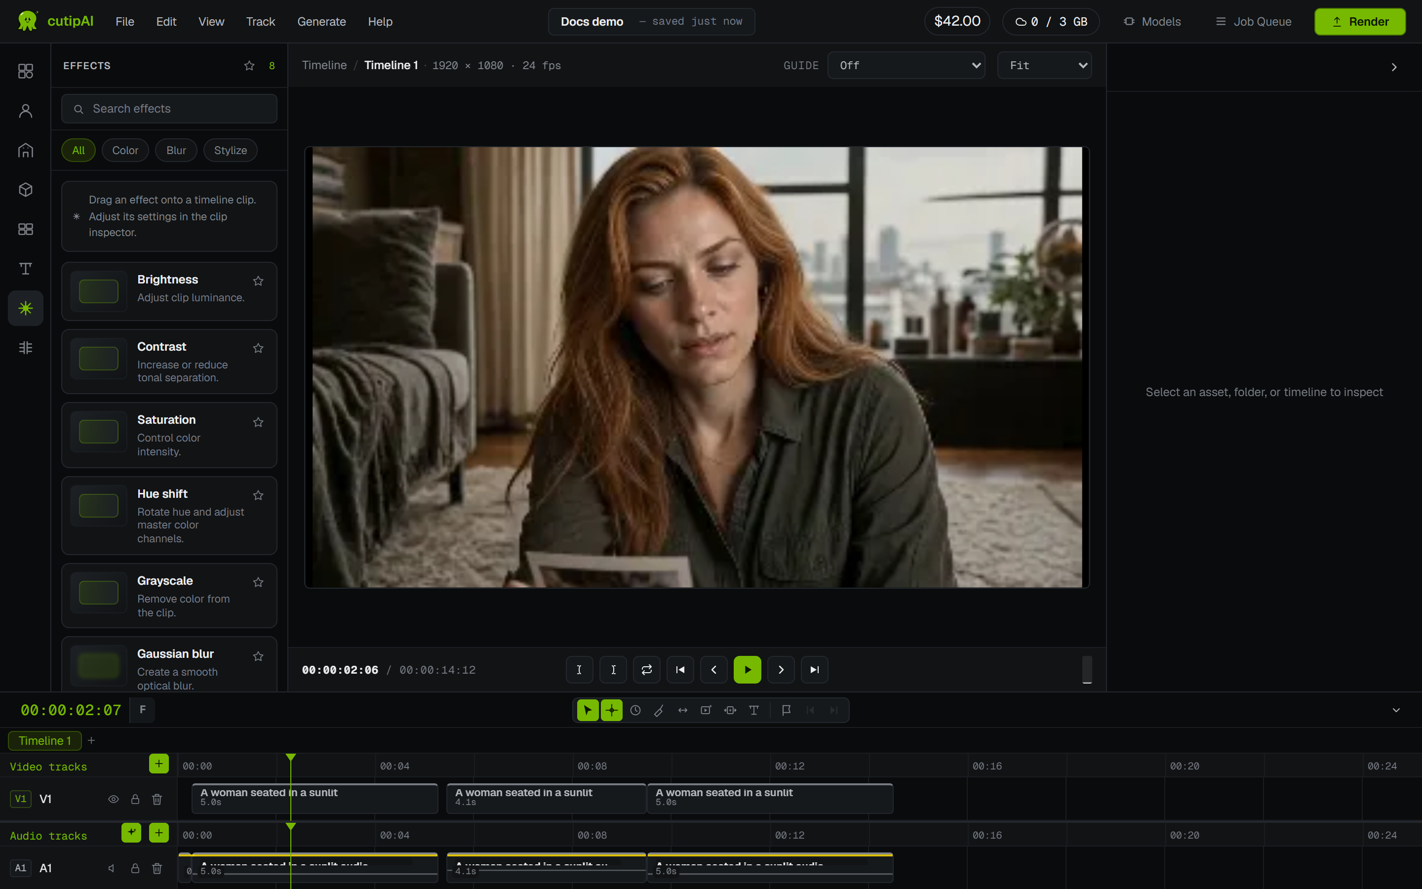This screenshot has height=889, width=1422.
Task: Open the 3D cube panel in sidebar
Action: point(25,189)
